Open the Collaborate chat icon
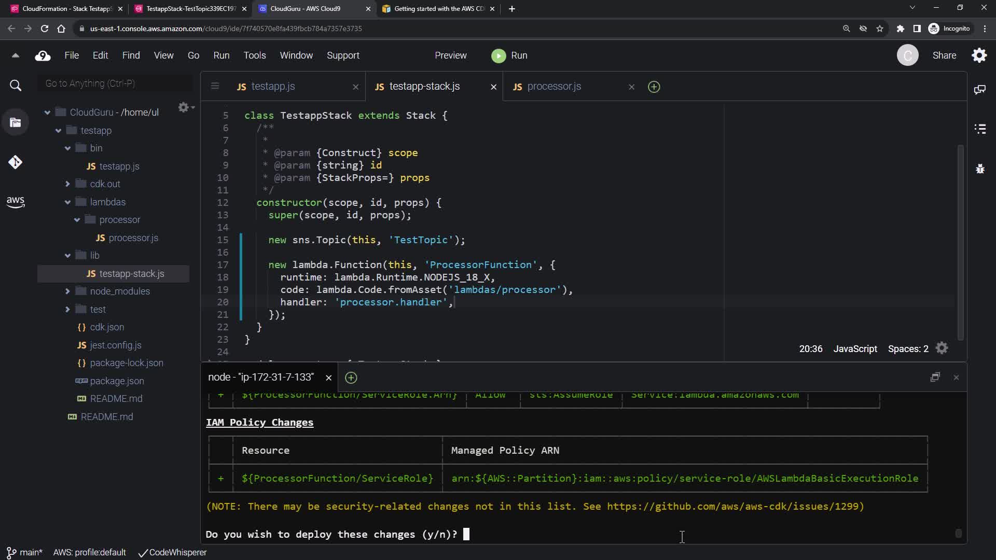 click(x=980, y=90)
